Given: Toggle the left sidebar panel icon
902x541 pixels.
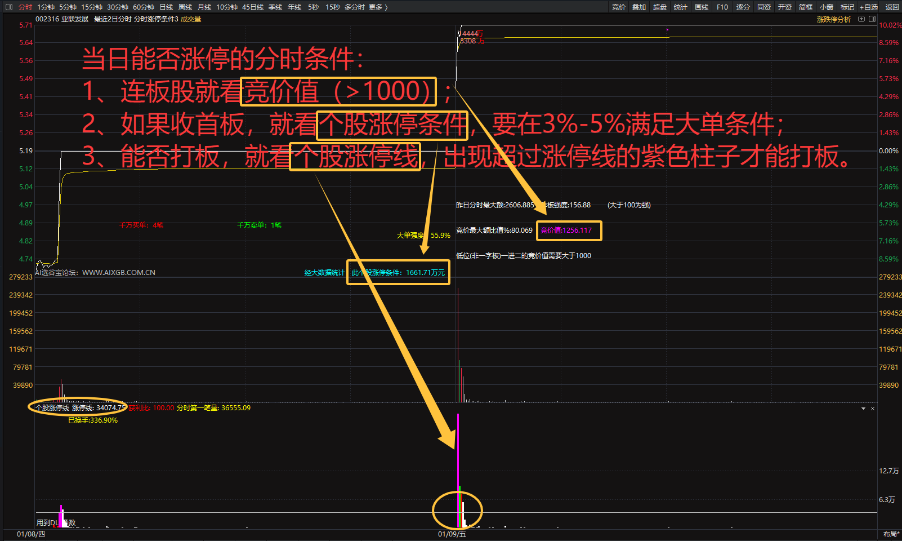Looking at the screenshot, I should [9, 7].
